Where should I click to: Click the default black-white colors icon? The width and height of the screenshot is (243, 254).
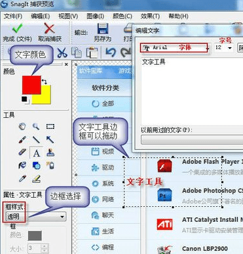pos(25,100)
